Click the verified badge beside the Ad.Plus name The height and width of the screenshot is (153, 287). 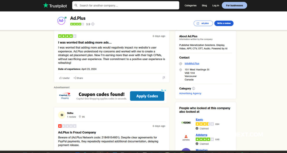click(65, 17)
